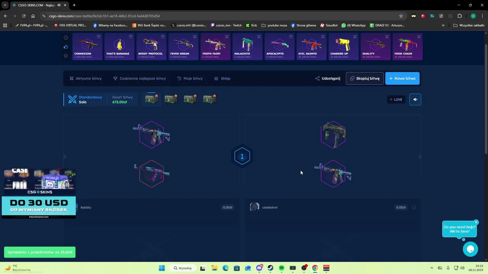Start a Nowa bitwa
The image size is (488, 274).
[402, 78]
